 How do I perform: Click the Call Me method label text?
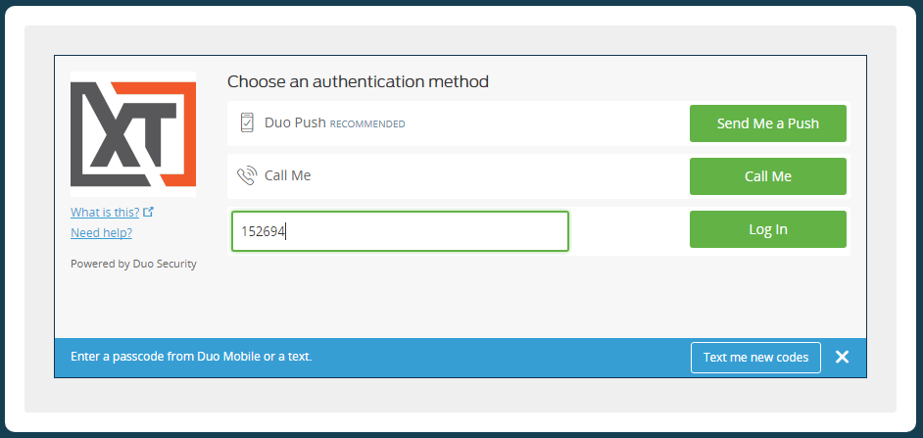pos(287,176)
